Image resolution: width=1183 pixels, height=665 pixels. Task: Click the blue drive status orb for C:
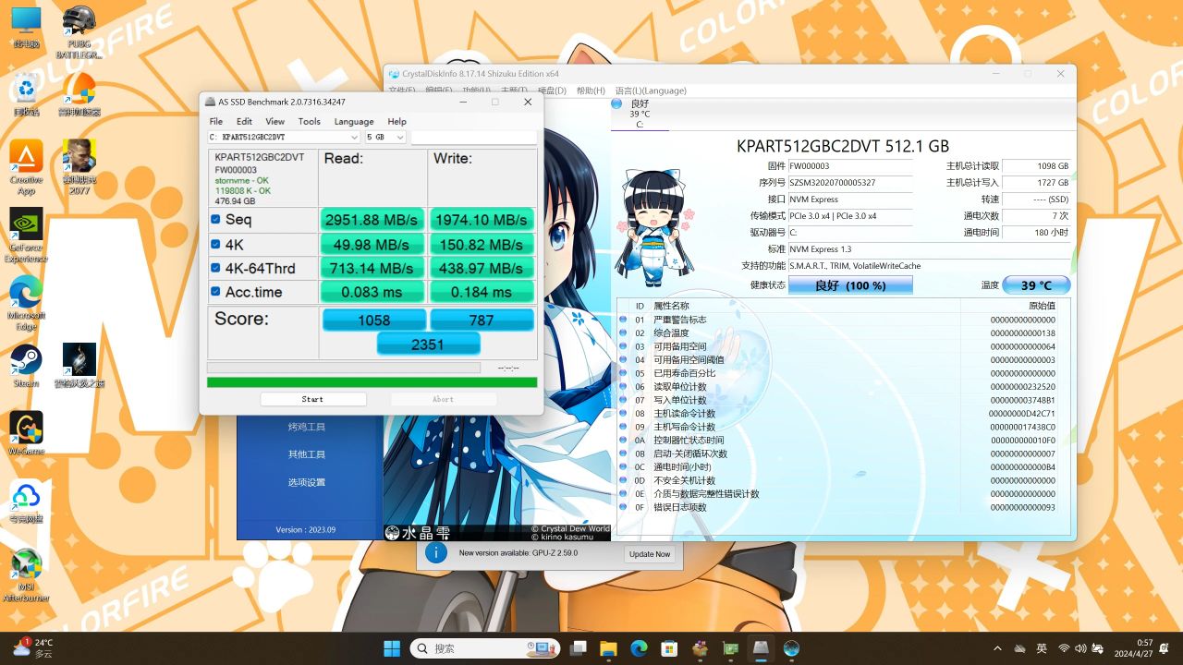616,103
